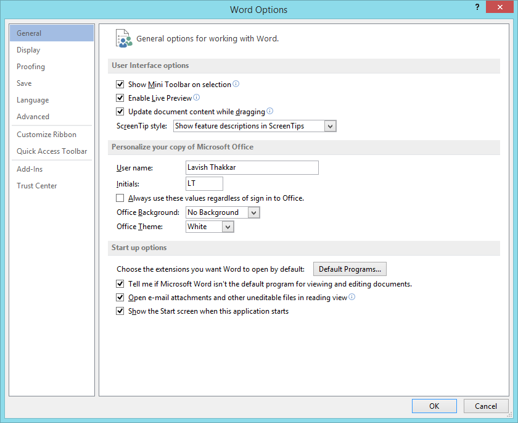Expand the ScreenTip style dropdown
The height and width of the screenshot is (423, 518).
[330, 126]
